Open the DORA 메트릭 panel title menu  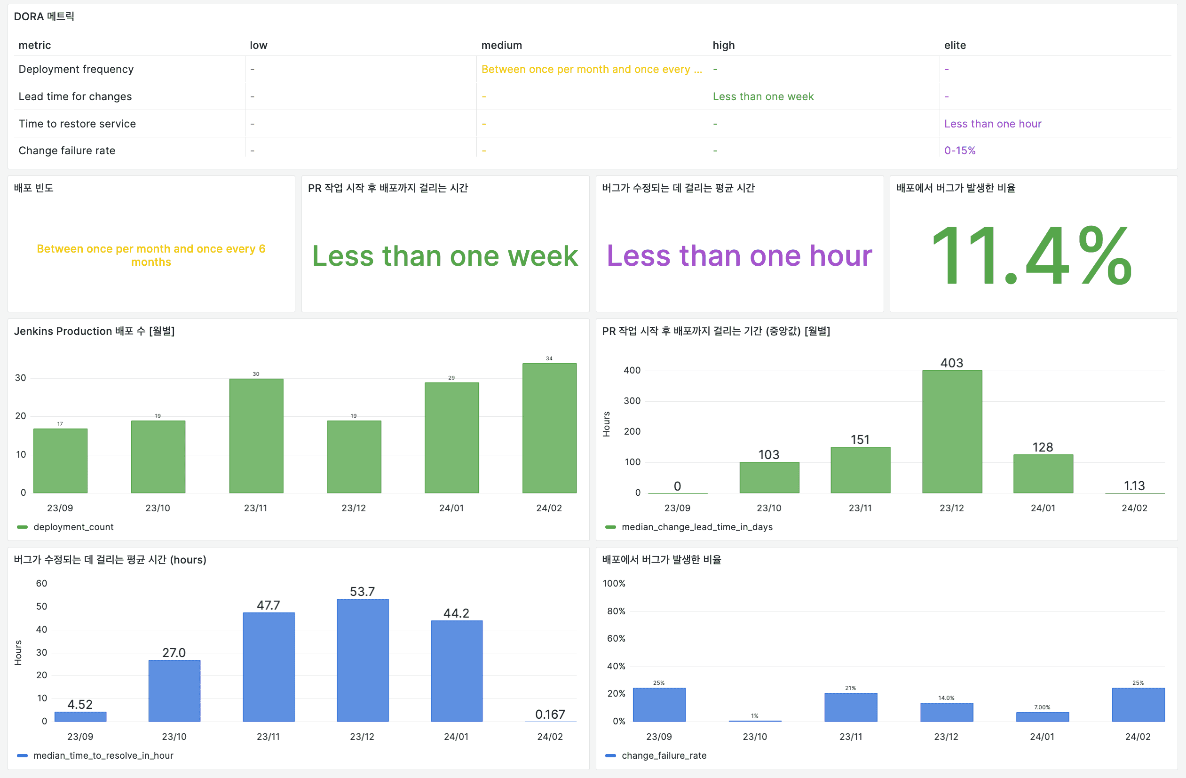tap(44, 16)
